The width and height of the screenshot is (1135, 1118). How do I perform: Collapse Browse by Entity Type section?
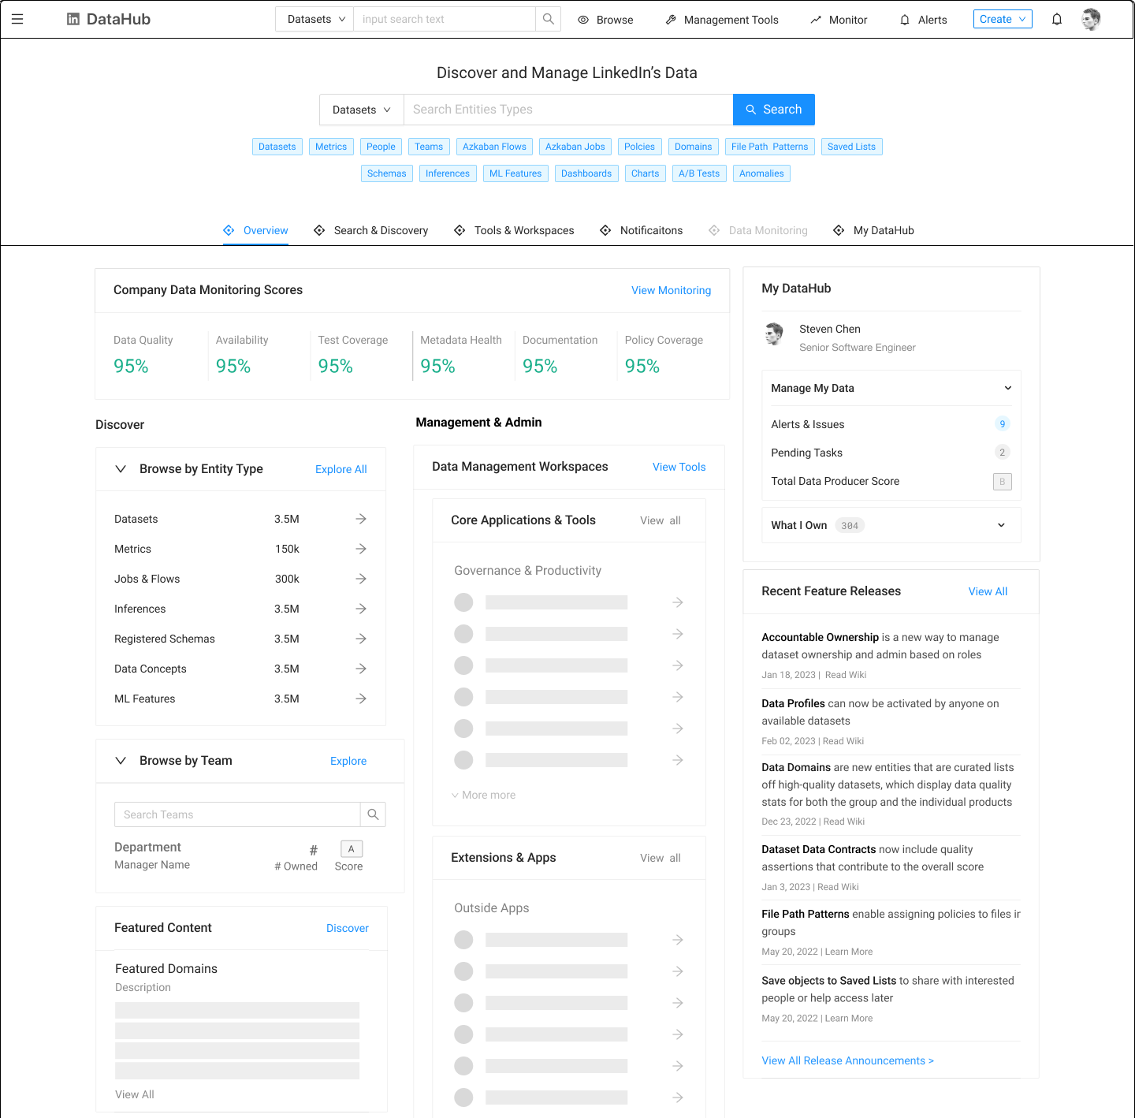pyautogui.click(x=121, y=469)
